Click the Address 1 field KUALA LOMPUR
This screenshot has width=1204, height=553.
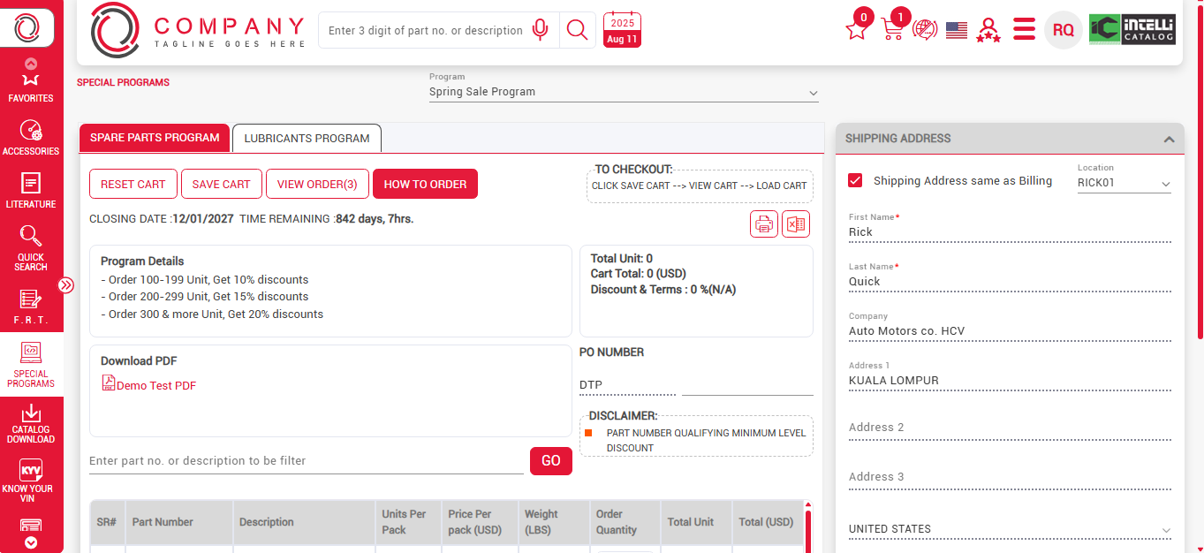1010,381
